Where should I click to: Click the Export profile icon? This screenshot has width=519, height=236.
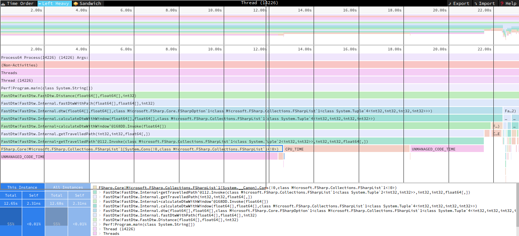(450, 3)
